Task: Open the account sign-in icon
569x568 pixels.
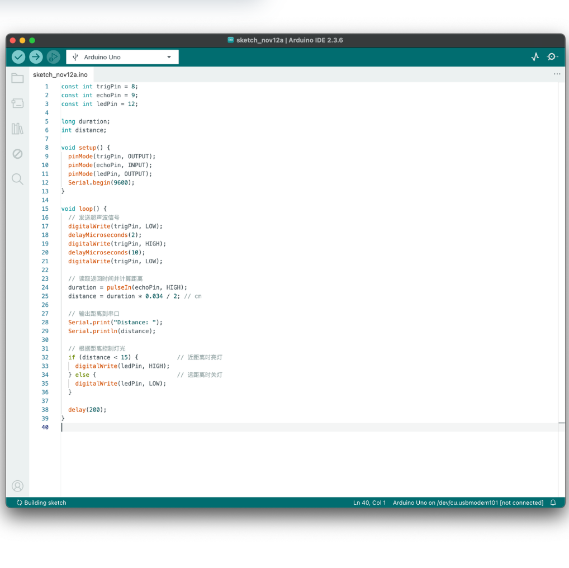Action: pos(17,486)
